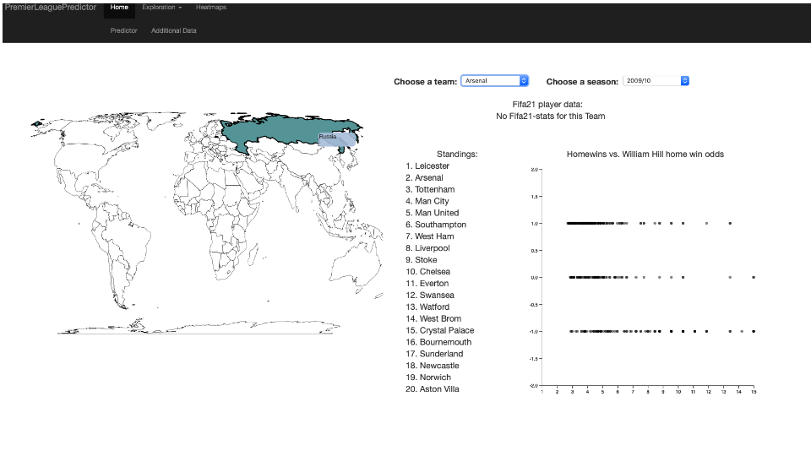Screen dimensions: 811x456
Task: Click the 'Fifa21 player data:' label
Action: [547, 105]
